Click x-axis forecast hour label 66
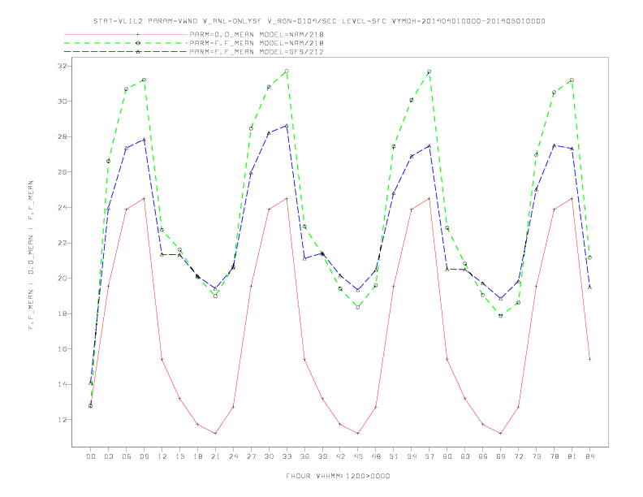Image resolution: width=643 pixels, height=497 pixels. point(483,456)
